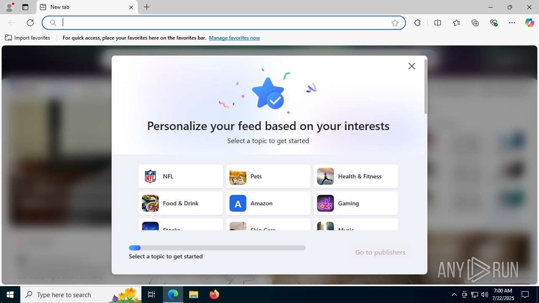
Task: Select the Stocks topic
Action: pyautogui.click(x=181, y=225)
